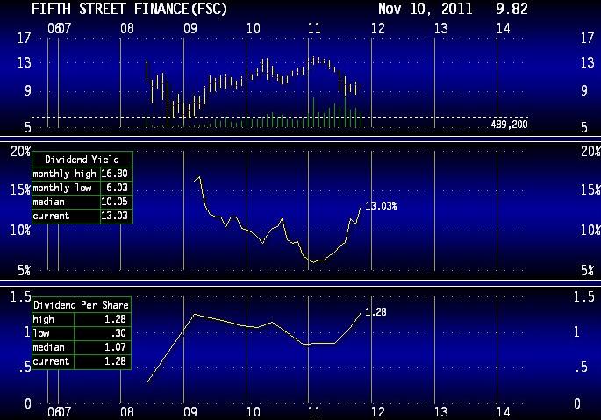
Task: Click the date Nov 10, 2011
Action: pyautogui.click(x=425, y=9)
